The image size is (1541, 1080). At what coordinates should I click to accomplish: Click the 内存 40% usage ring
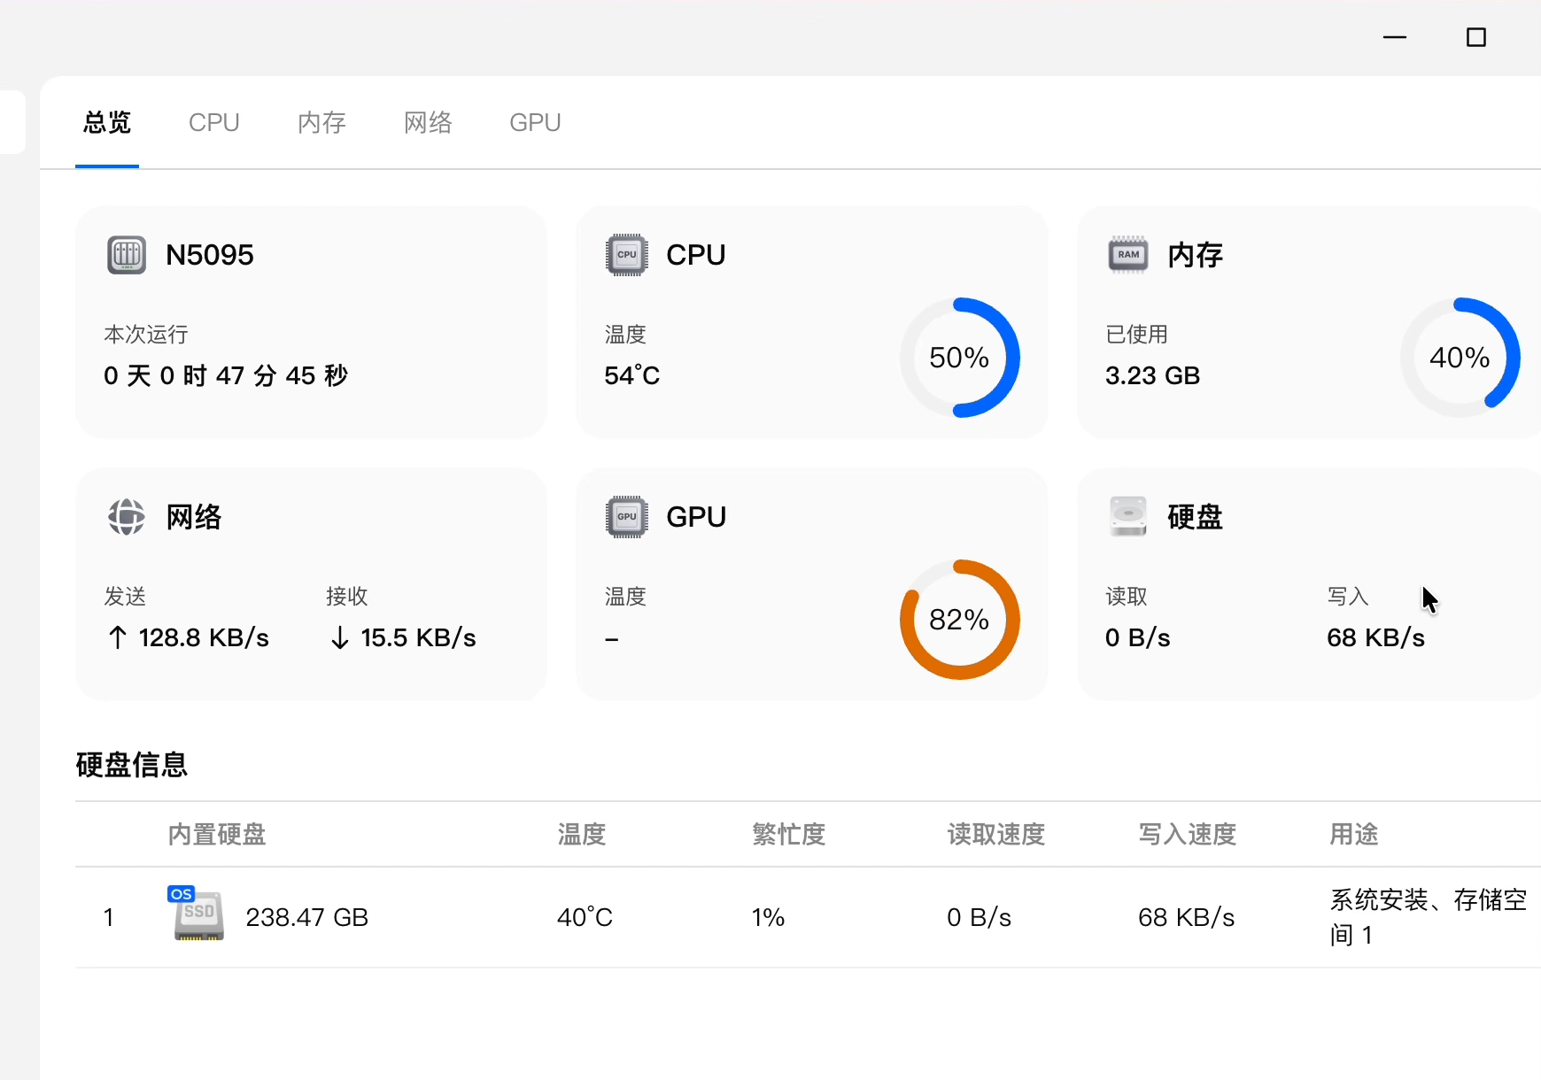point(1460,358)
